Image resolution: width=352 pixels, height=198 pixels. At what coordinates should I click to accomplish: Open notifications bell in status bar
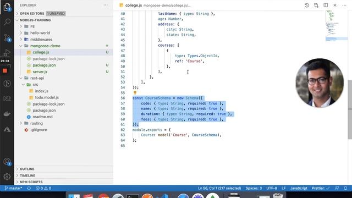345,188
